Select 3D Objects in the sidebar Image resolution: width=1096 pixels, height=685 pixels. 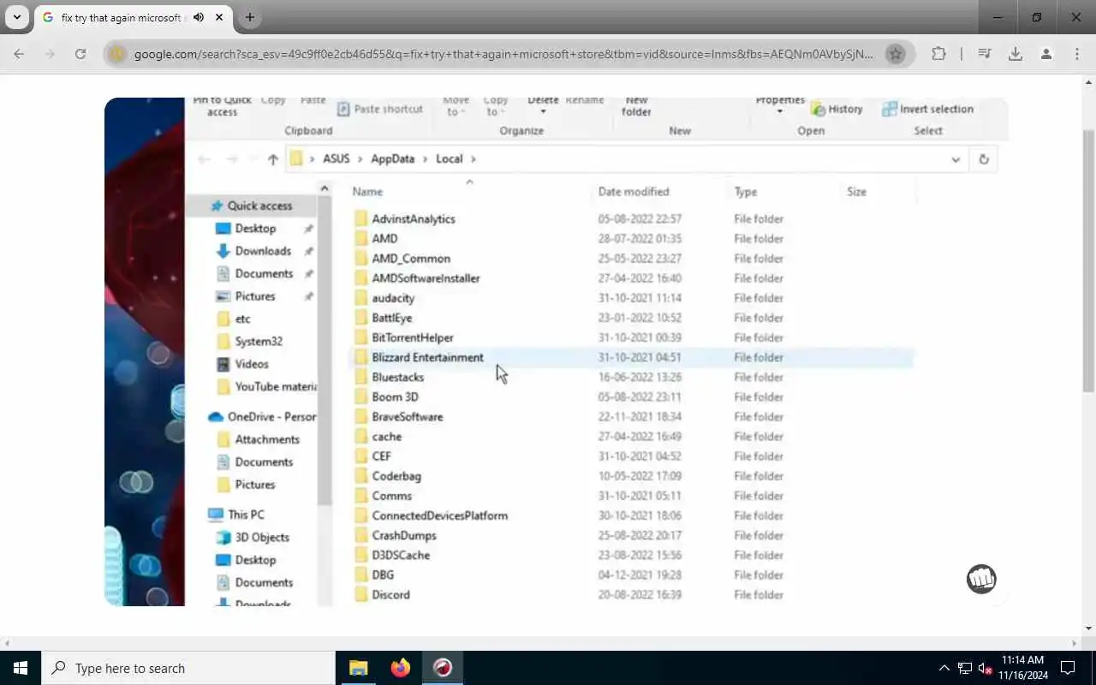pos(262,538)
